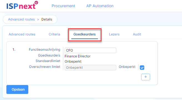Click the Finance Director approver text

(77, 56)
